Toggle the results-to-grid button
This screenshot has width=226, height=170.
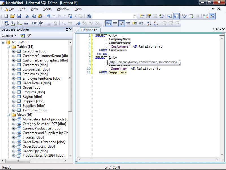tap(176, 16)
